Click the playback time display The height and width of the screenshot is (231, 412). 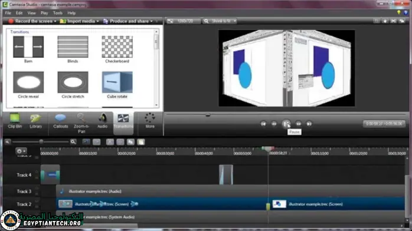point(384,124)
